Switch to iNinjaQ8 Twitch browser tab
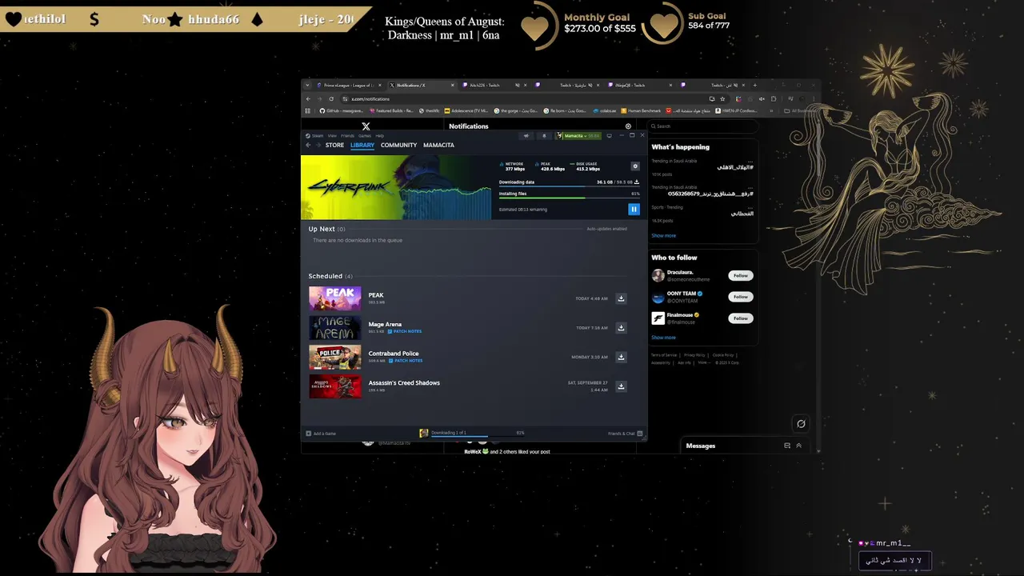The height and width of the screenshot is (576, 1024). point(640,85)
